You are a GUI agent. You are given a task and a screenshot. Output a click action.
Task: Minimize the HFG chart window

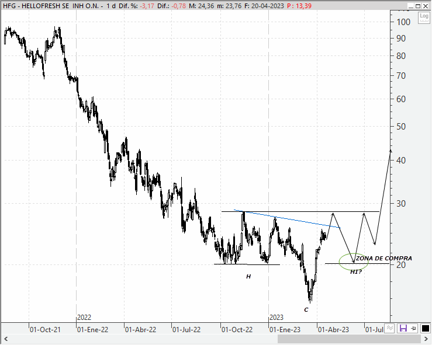click(x=410, y=6)
